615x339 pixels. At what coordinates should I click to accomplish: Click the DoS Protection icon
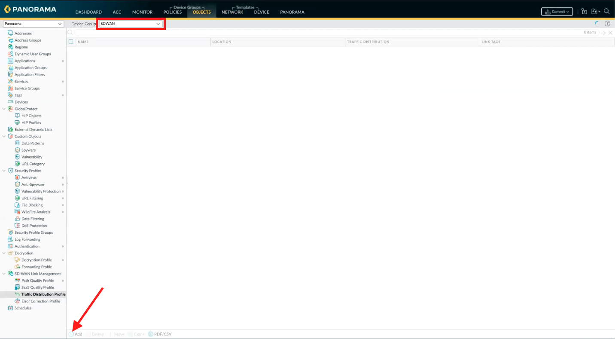coord(18,226)
